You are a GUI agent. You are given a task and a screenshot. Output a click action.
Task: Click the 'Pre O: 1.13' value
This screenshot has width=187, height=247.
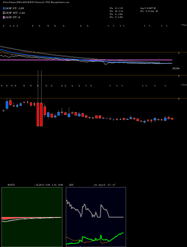(x=116, y=8)
